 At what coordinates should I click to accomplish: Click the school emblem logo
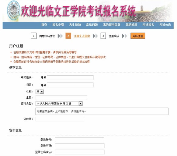tap(14, 10)
